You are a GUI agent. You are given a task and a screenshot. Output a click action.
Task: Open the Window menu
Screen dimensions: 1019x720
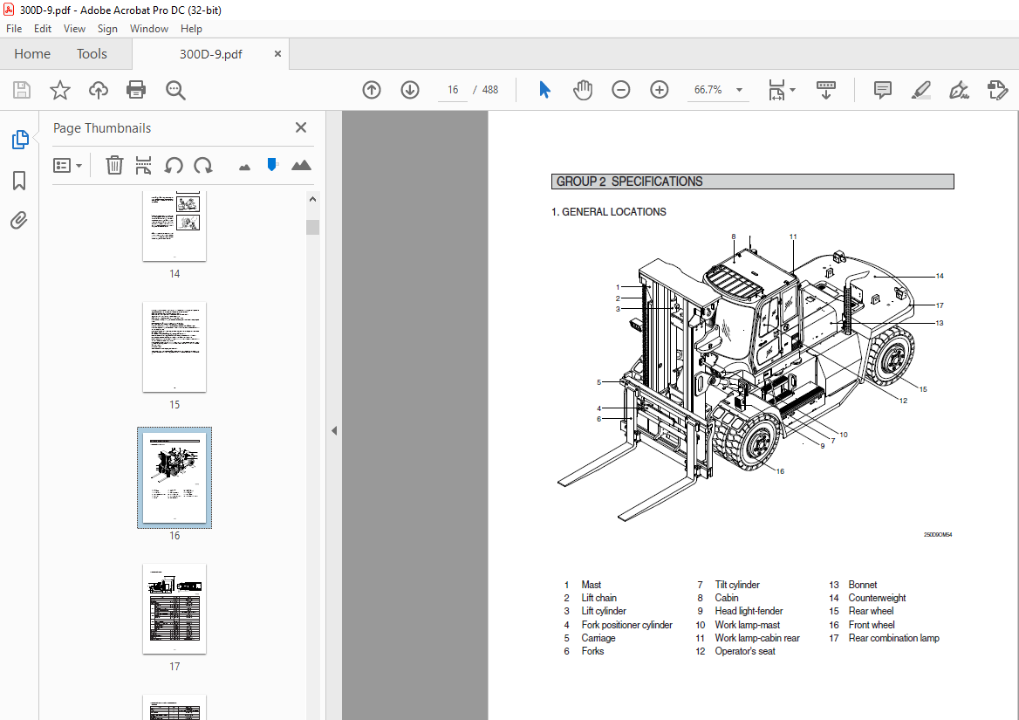point(149,29)
